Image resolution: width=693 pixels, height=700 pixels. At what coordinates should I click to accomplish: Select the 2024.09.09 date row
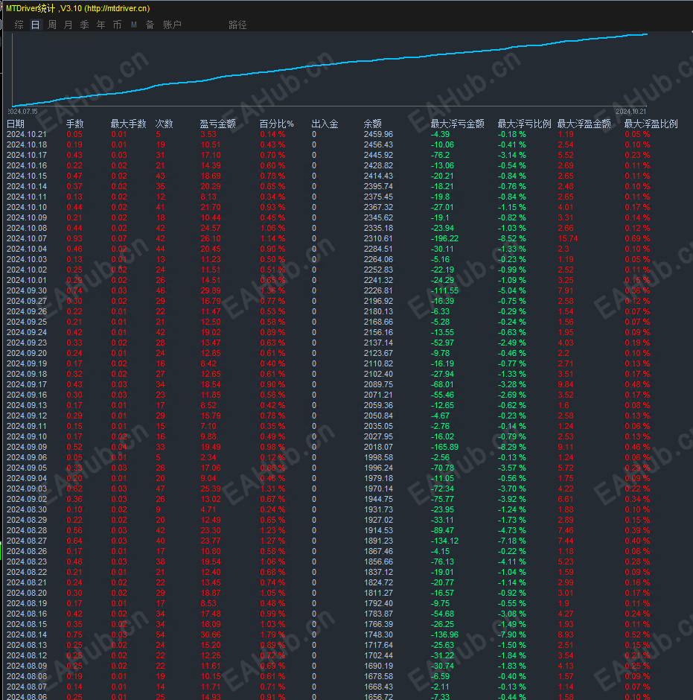tap(27, 447)
